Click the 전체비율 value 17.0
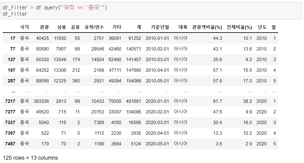 248,81
